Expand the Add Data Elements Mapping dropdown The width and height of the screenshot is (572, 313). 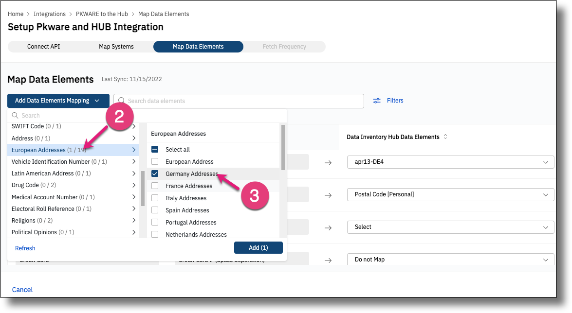pos(58,101)
